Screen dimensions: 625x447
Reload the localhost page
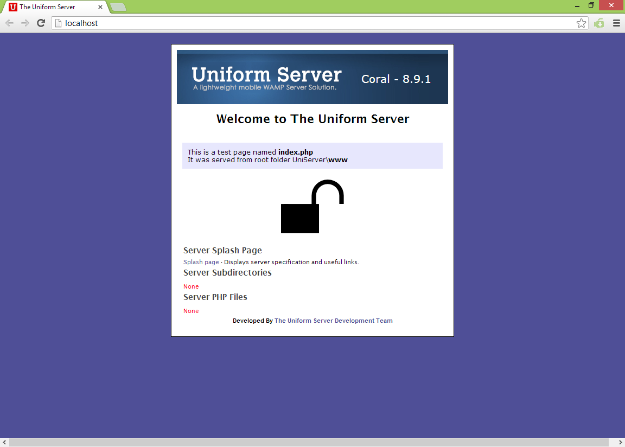[x=41, y=23]
